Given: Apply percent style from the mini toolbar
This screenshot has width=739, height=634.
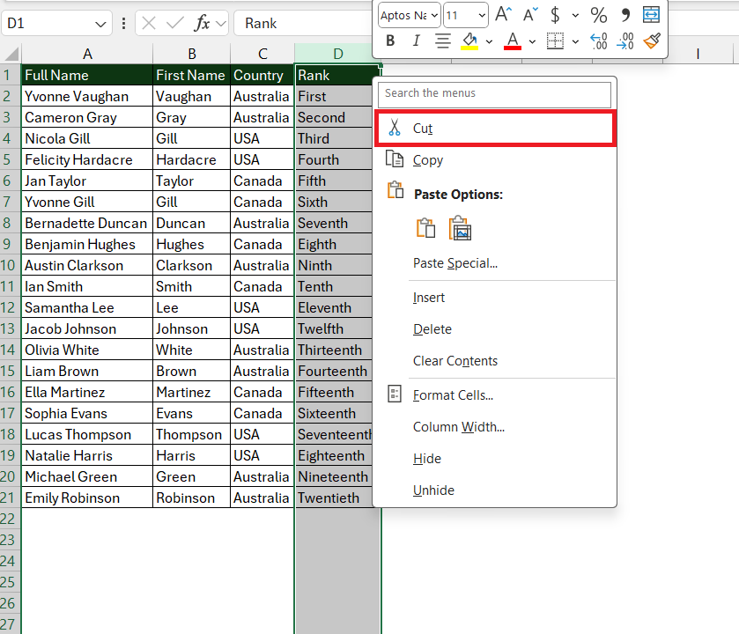Looking at the screenshot, I should 600,15.
